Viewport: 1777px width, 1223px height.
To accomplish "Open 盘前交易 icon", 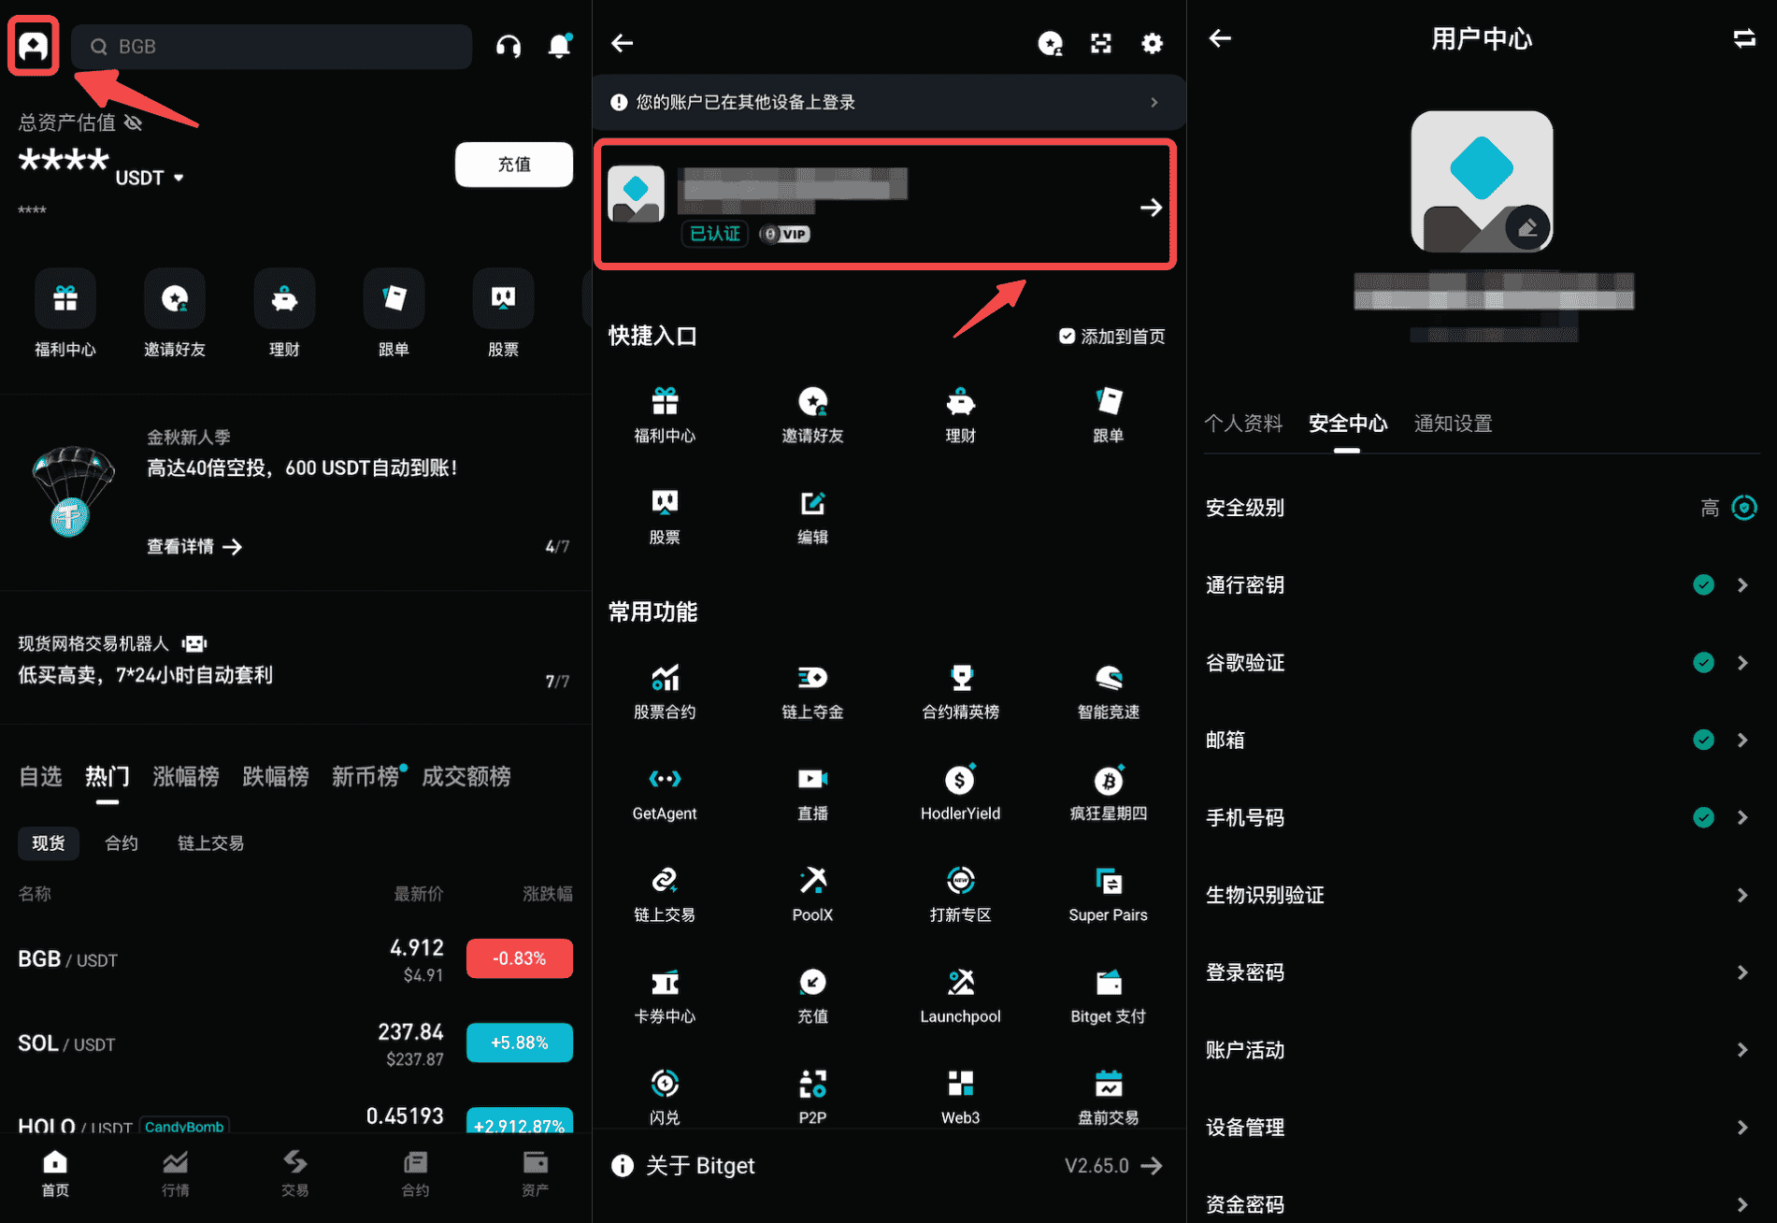I will click(x=1109, y=1083).
